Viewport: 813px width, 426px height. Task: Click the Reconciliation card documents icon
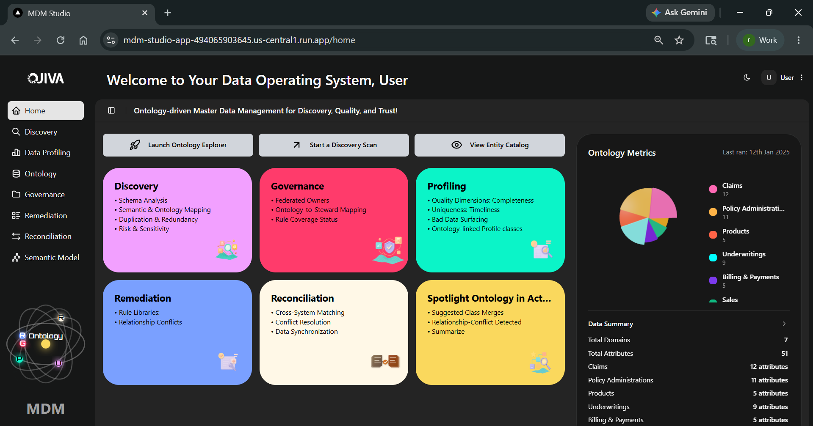point(385,361)
